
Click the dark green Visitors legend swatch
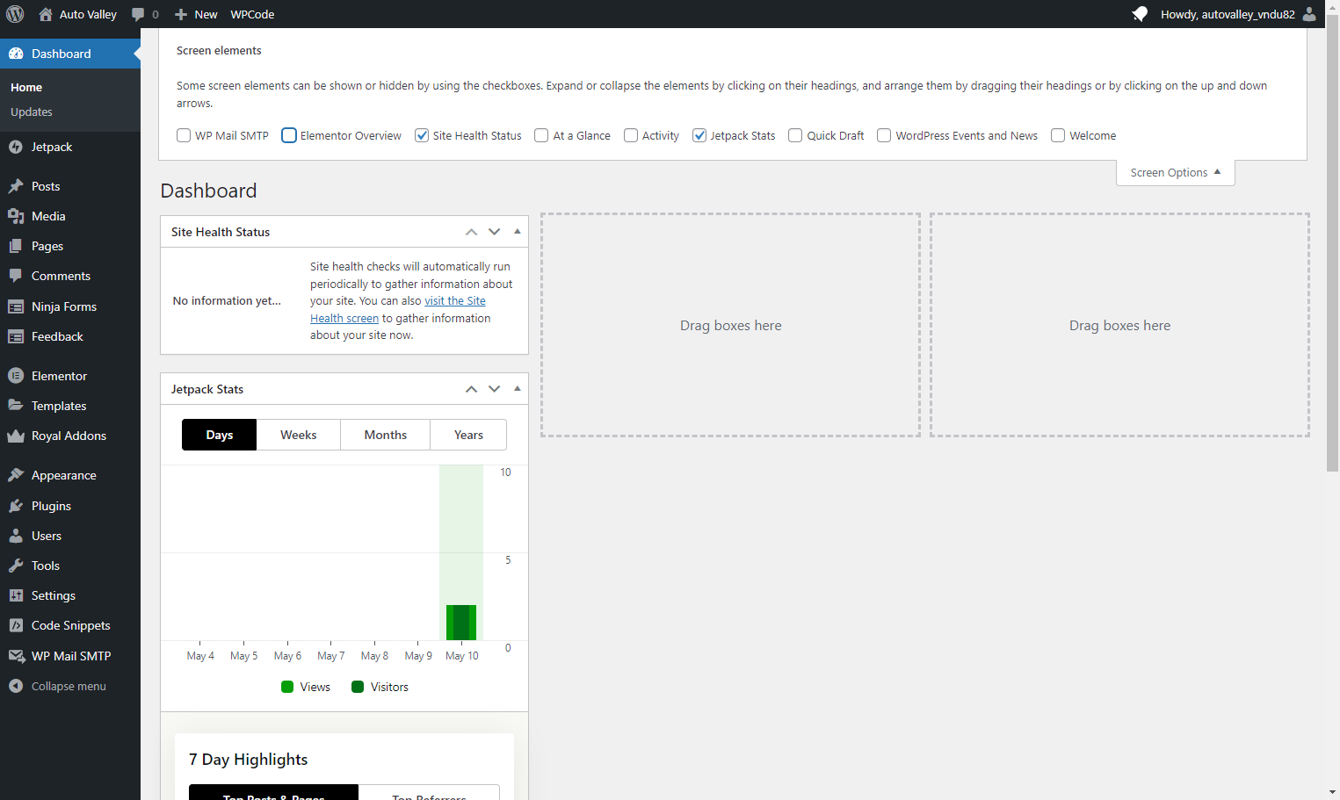click(x=358, y=687)
